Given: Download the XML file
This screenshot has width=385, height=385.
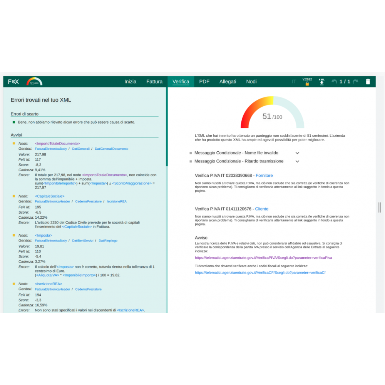Looking at the screenshot, I should pyautogui.click(x=321, y=82).
